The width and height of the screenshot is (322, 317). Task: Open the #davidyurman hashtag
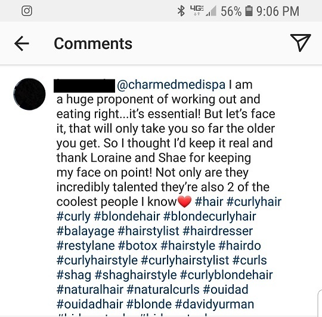tap(215, 304)
